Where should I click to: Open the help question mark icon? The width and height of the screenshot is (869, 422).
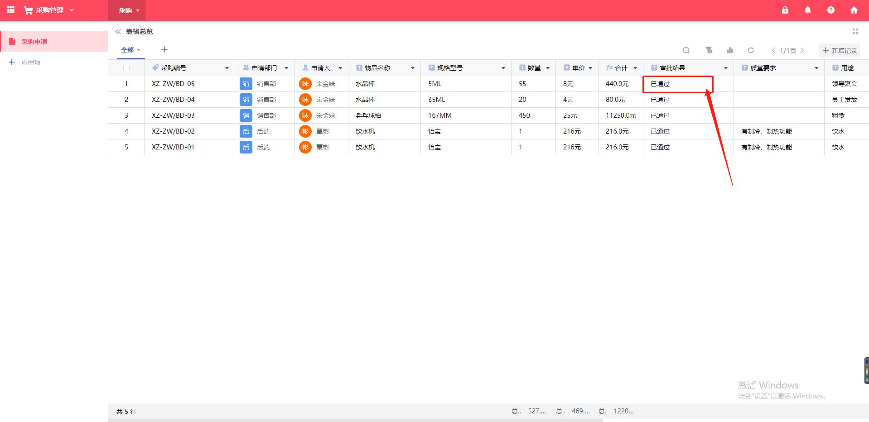831,10
